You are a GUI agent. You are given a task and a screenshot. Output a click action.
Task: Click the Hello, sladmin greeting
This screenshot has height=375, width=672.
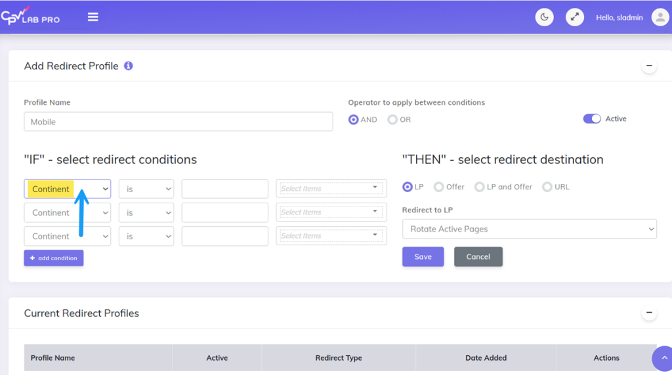point(619,18)
